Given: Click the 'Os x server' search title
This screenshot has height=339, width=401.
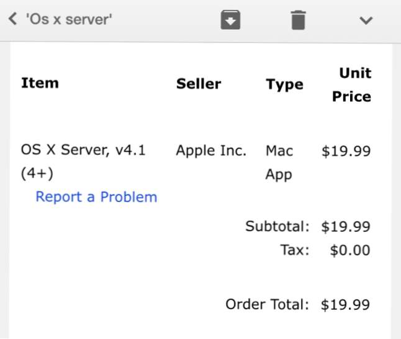Looking at the screenshot, I should [69, 20].
